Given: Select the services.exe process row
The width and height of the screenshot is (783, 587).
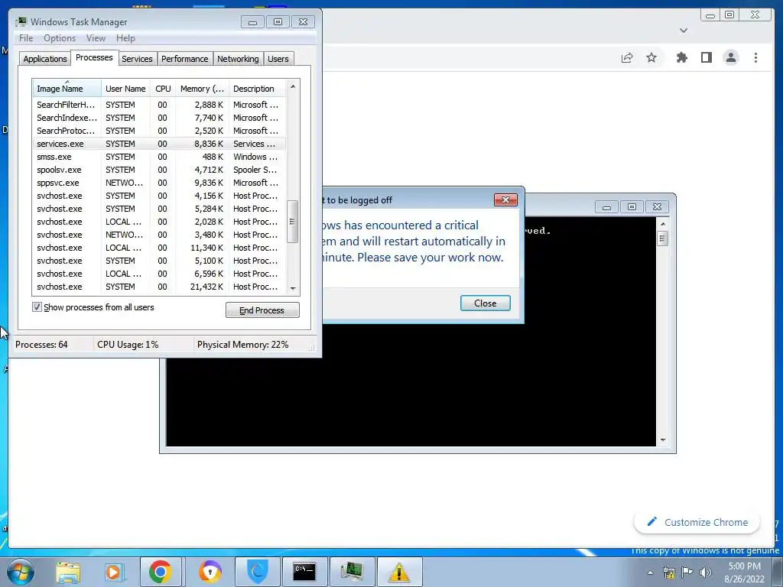Looking at the screenshot, I should tap(159, 144).
